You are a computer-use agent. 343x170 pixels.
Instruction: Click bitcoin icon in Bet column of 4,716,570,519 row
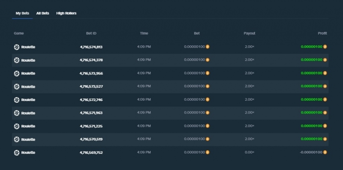208,139
